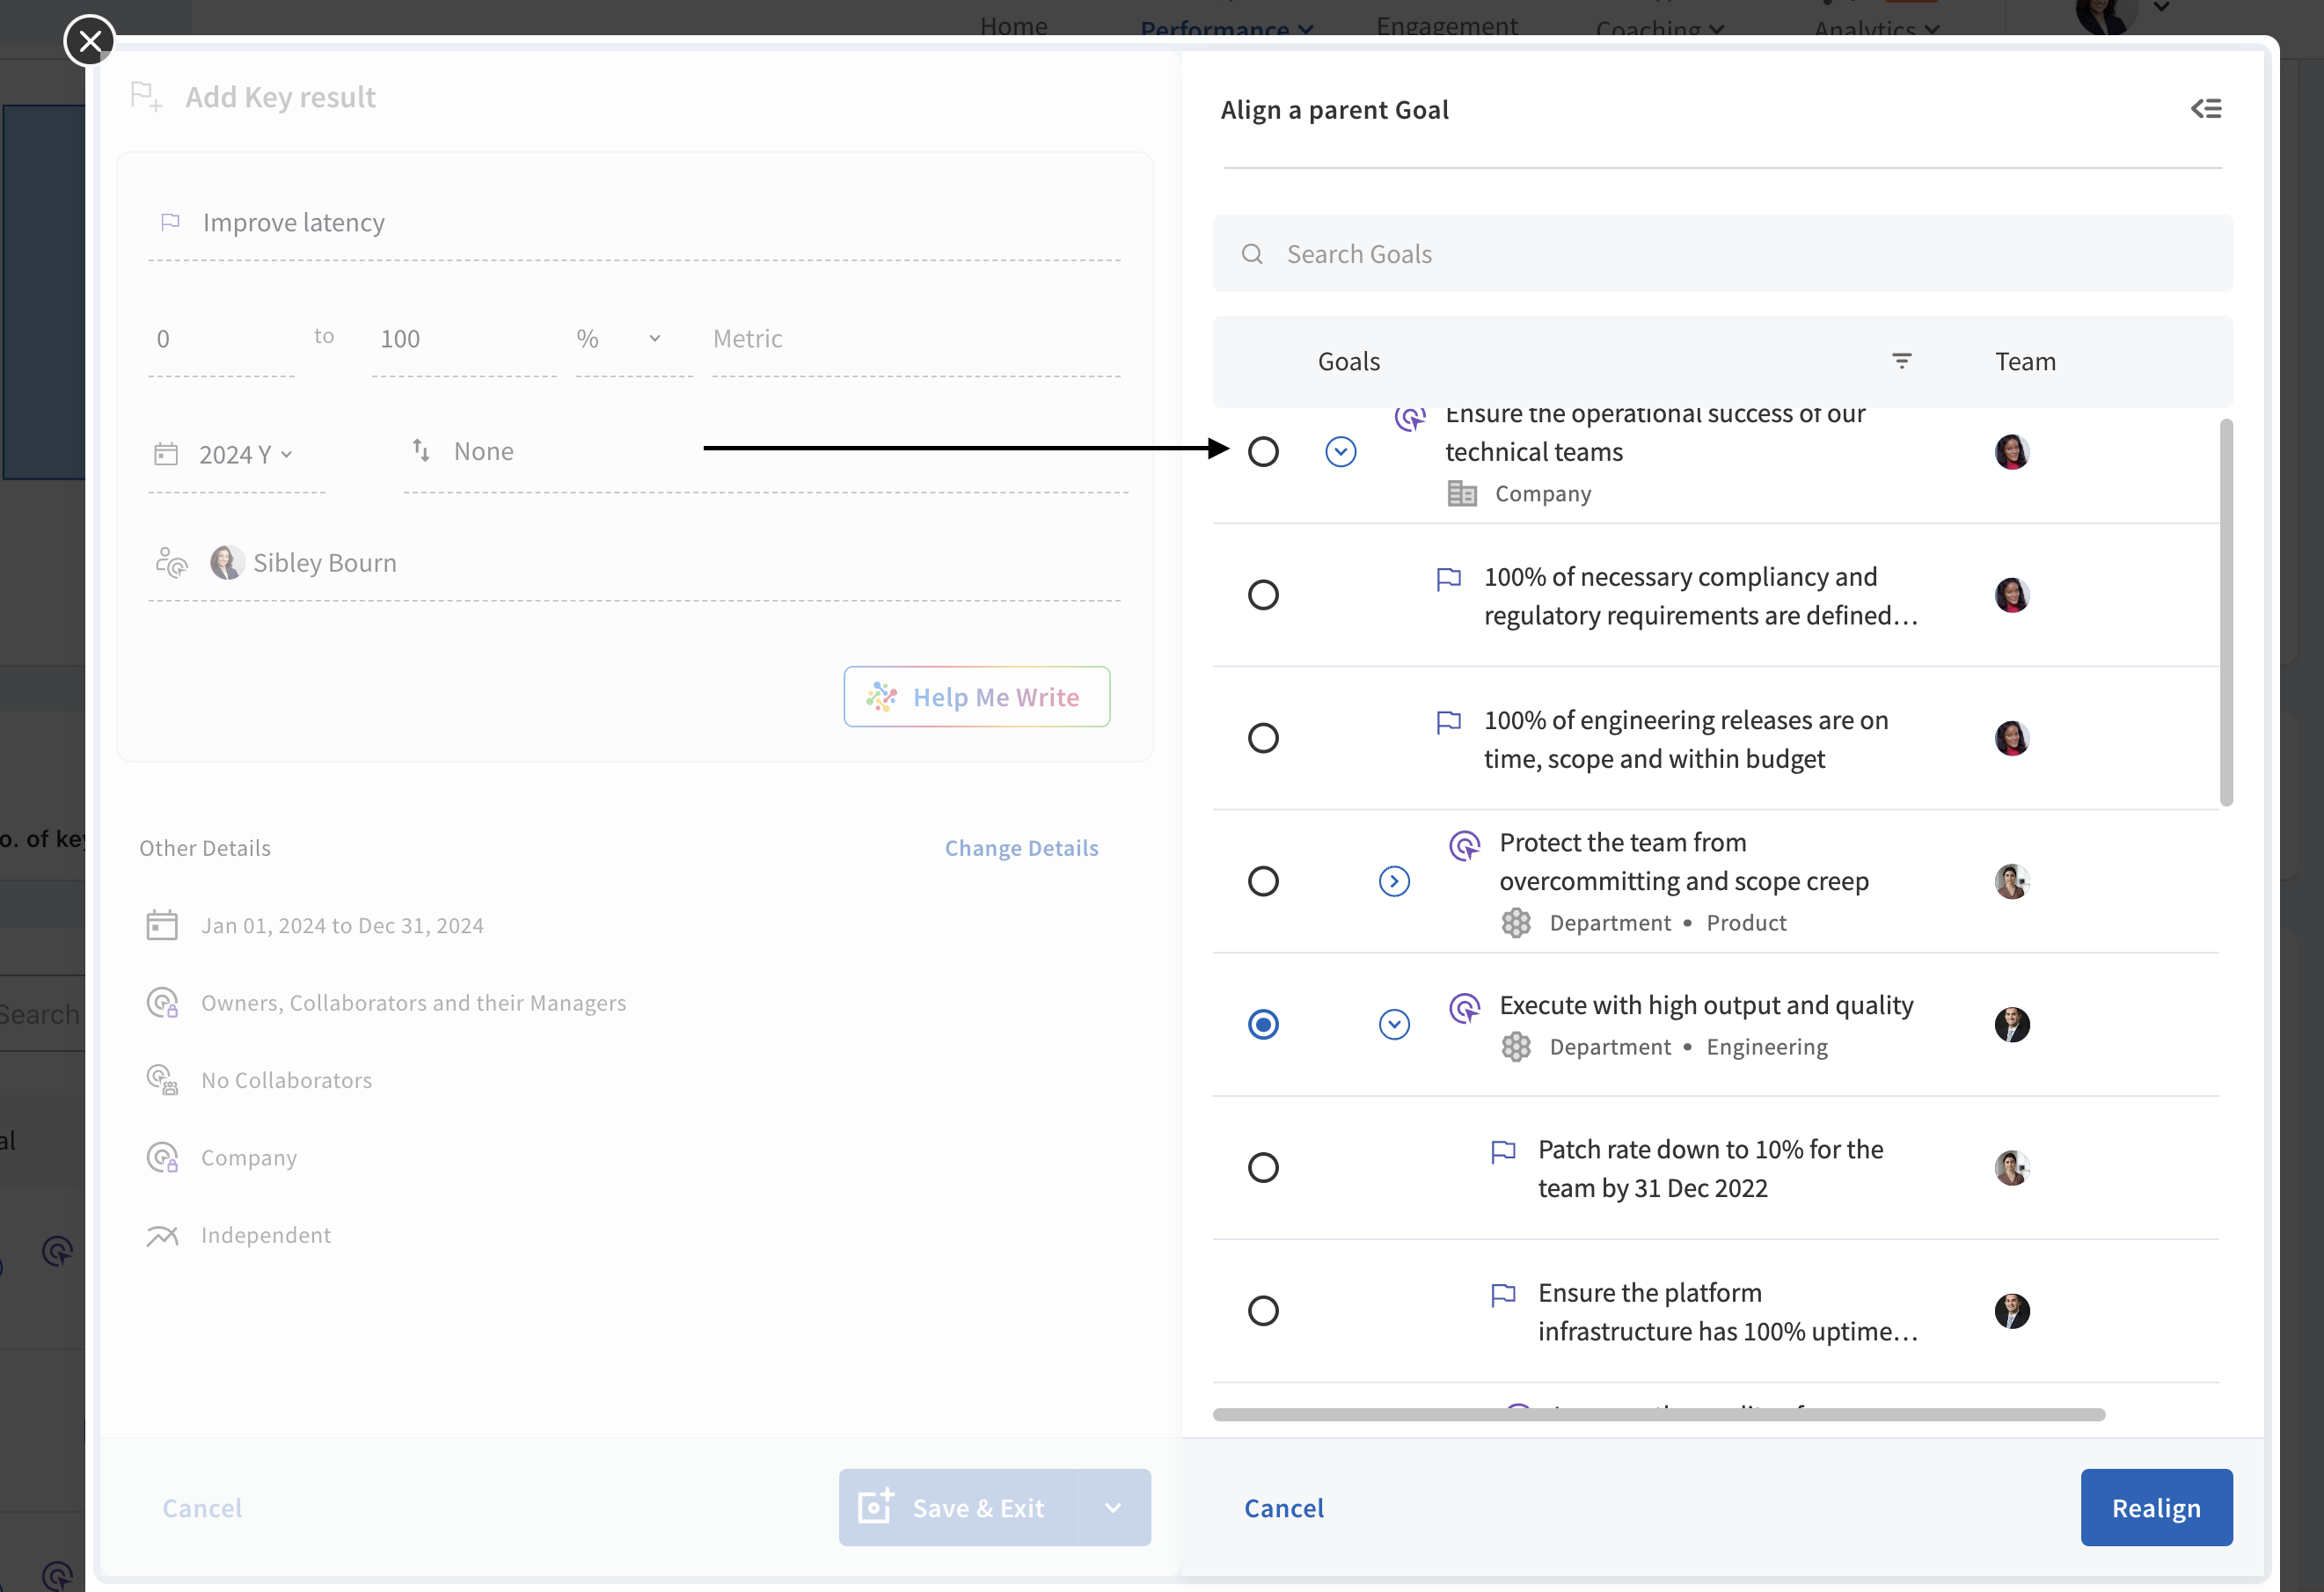Click the Add Key result flag icon
Image resolution: width=2324 pixels, height=1592 pixels.
click(146, 97)
